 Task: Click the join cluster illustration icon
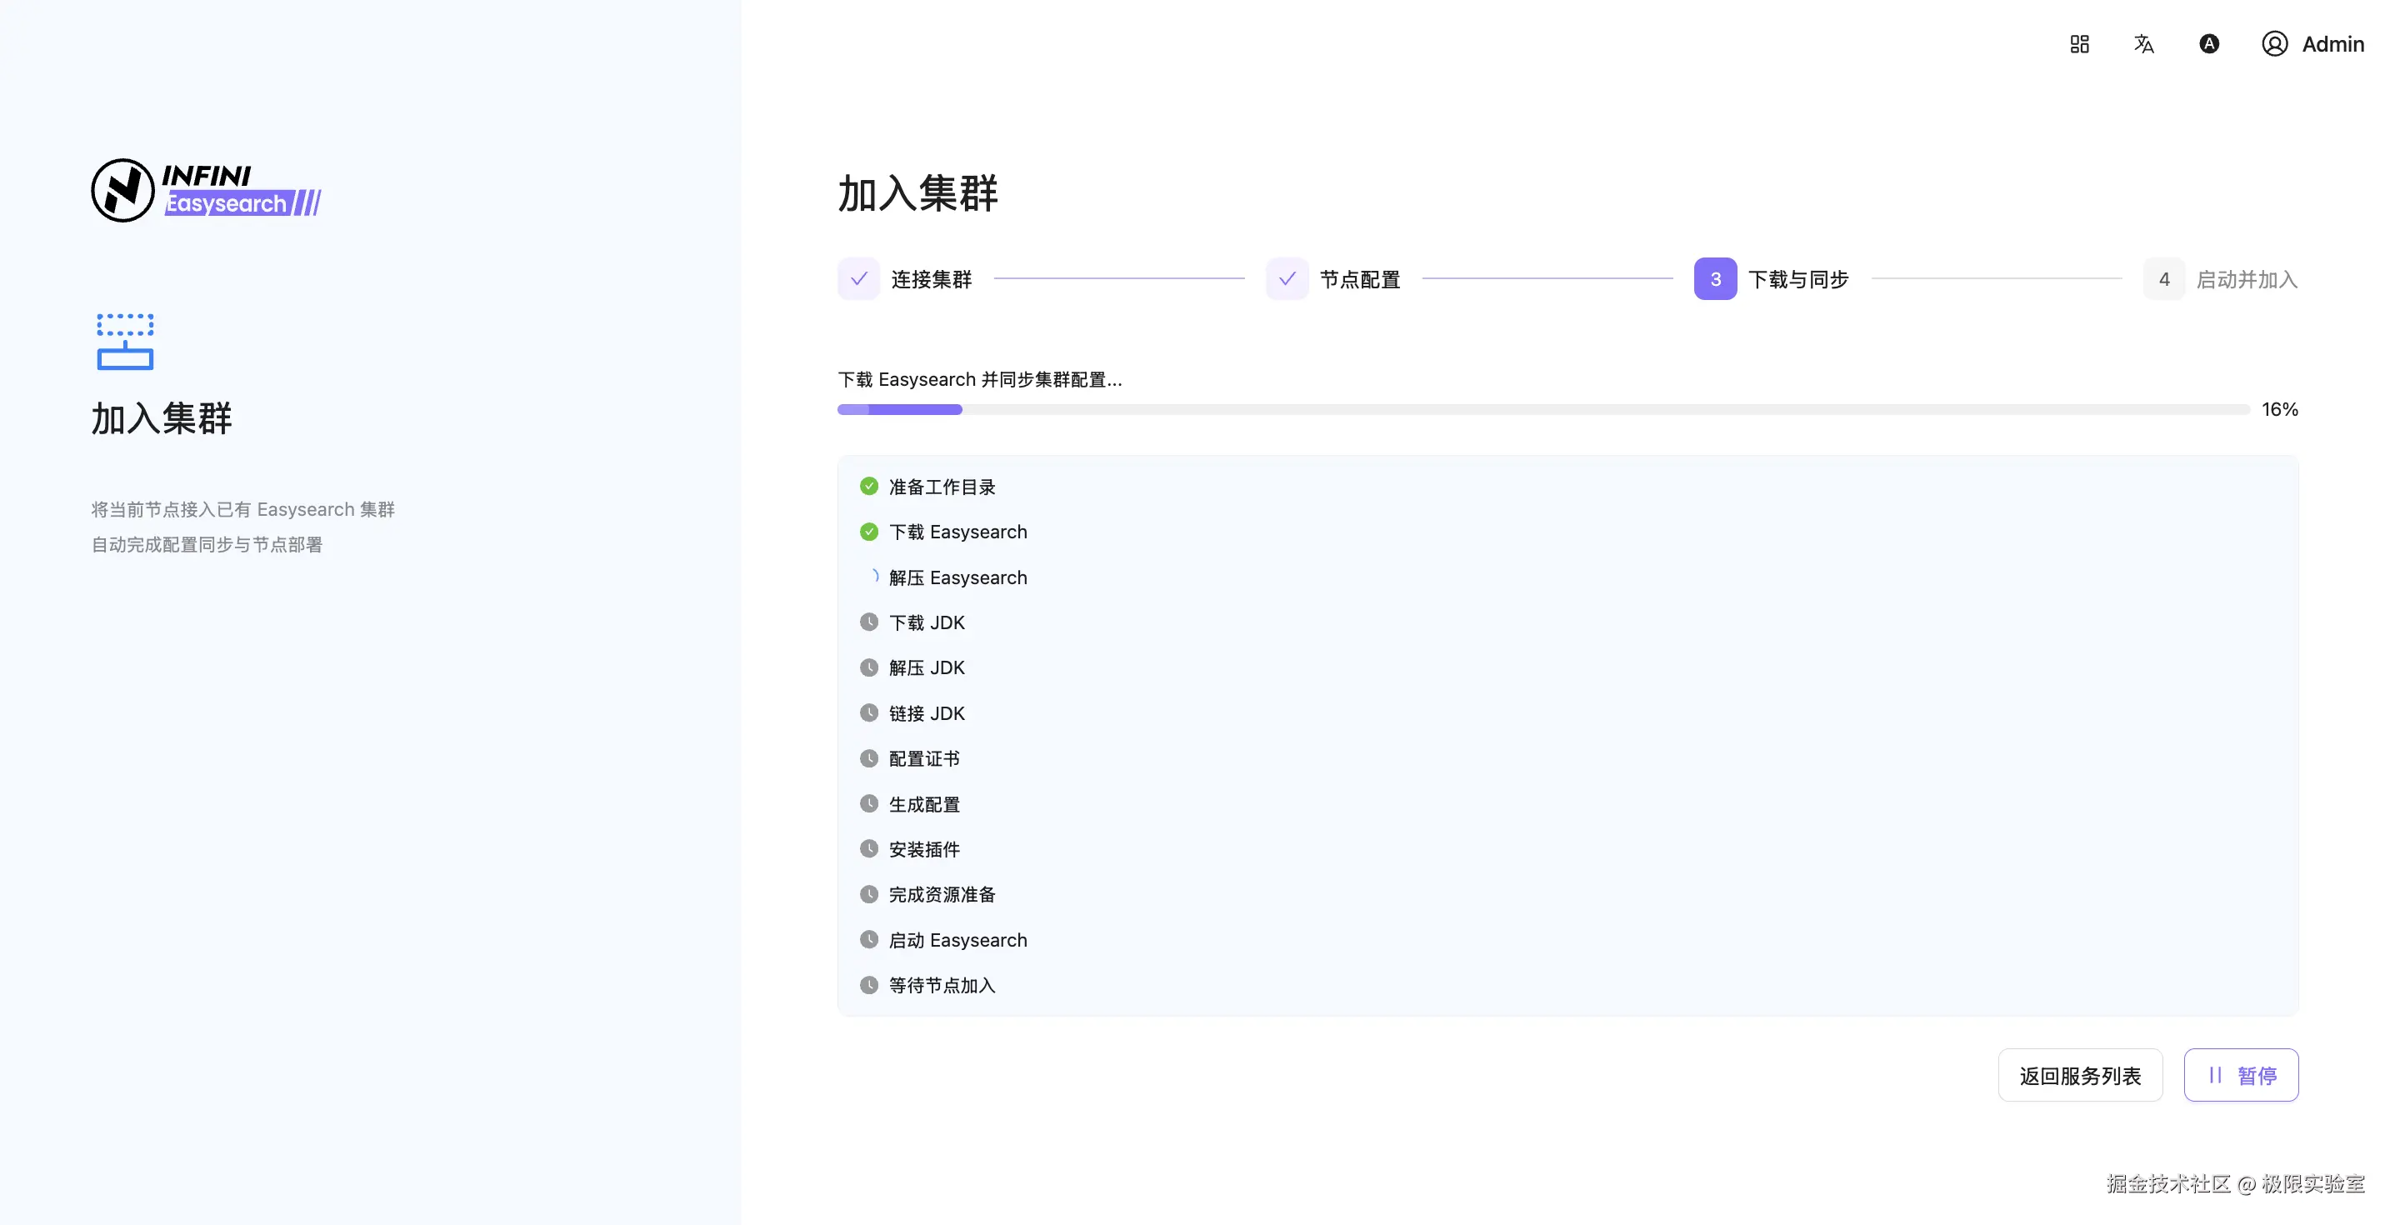pyautogui.click(x=125, y=341)
